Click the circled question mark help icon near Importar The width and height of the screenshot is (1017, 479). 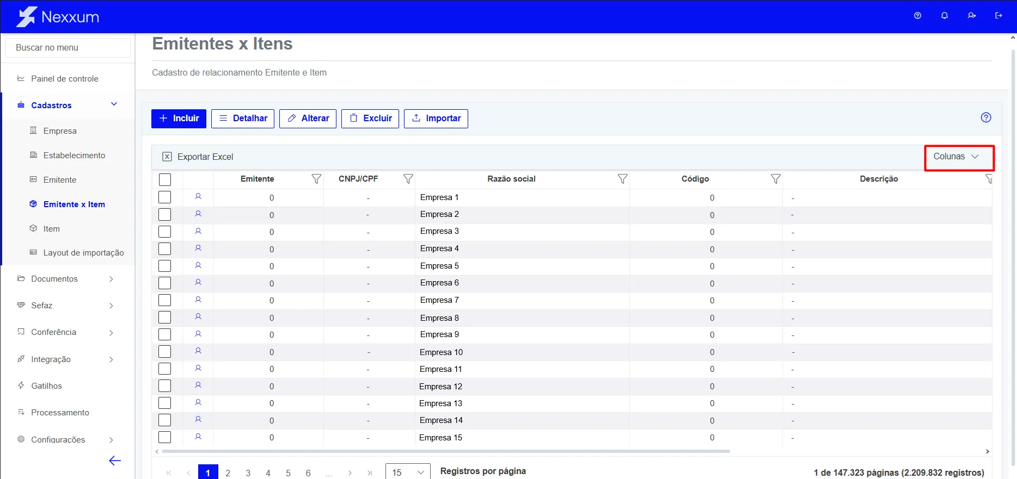coord(986,117)
